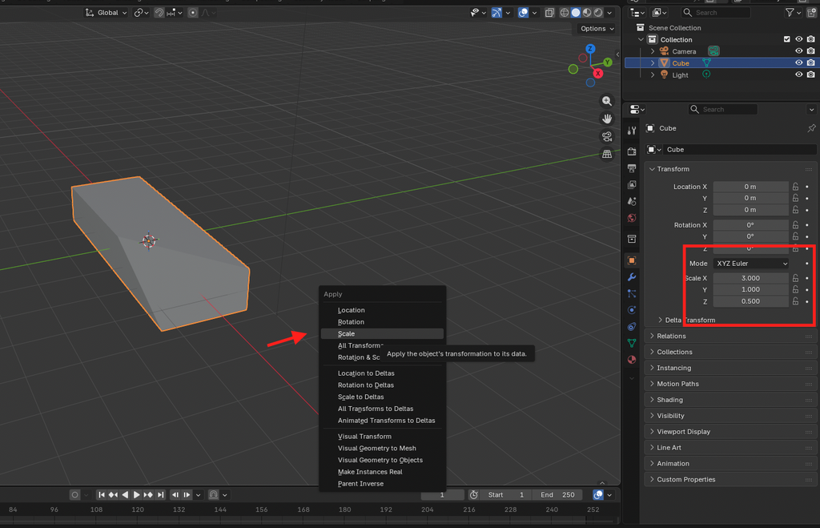The image size is (820, 528).
Task: Open the Object Data mesh tab
Action: pyautogui.click(x=632, y=343)
